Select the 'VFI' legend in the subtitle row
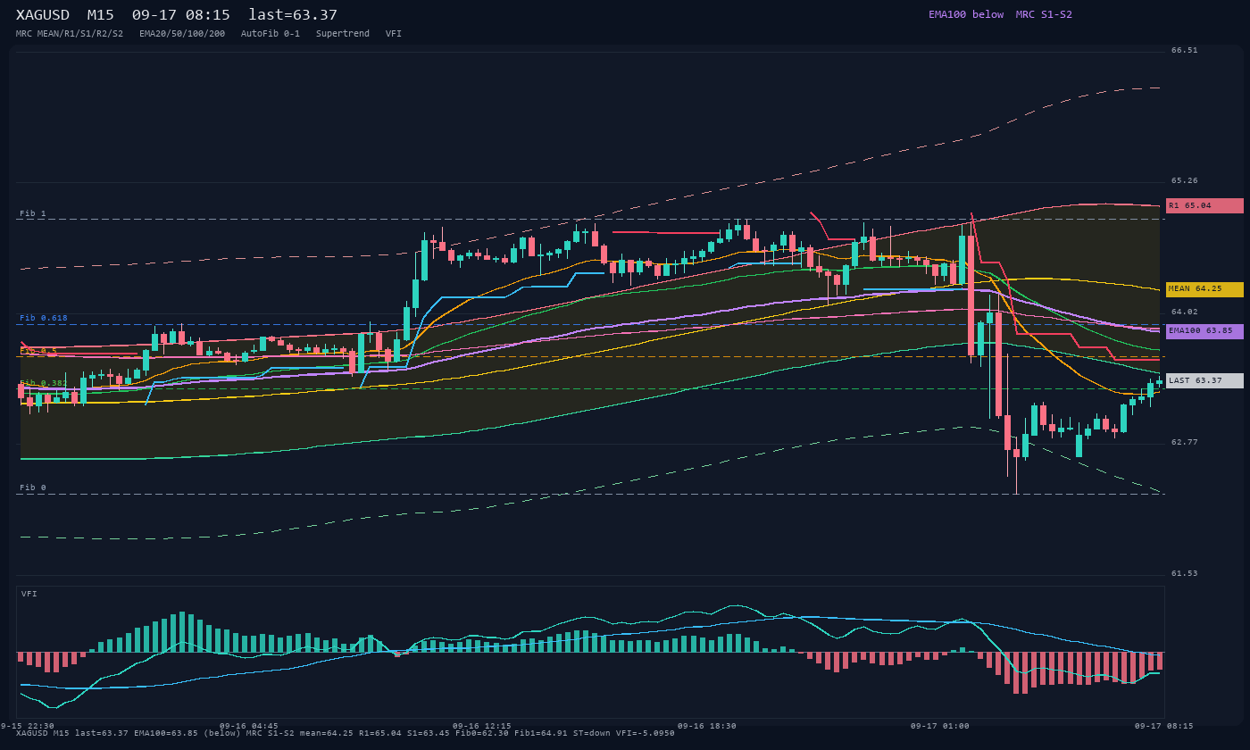Image resolution: width=1250 pixels, height=750 pixels. 394,34
